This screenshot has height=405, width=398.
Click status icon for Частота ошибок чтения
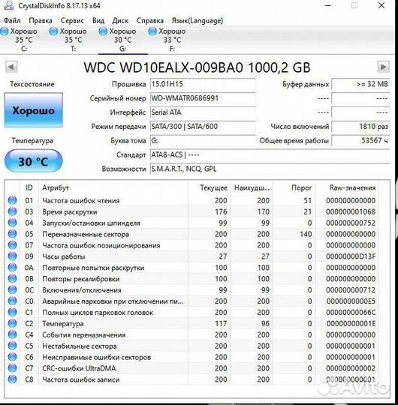coord(13,200)
